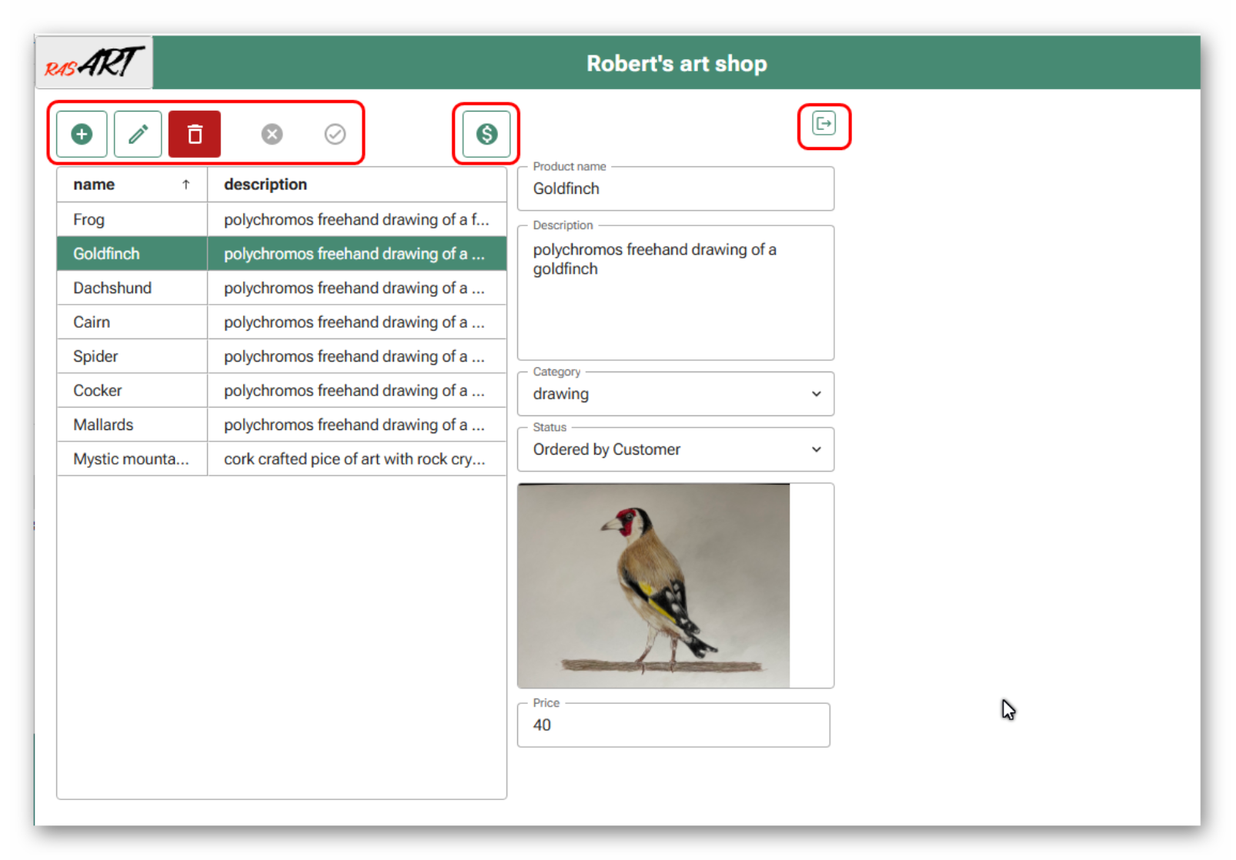Open the Mallards row's description cell

[x=357, y=425]
